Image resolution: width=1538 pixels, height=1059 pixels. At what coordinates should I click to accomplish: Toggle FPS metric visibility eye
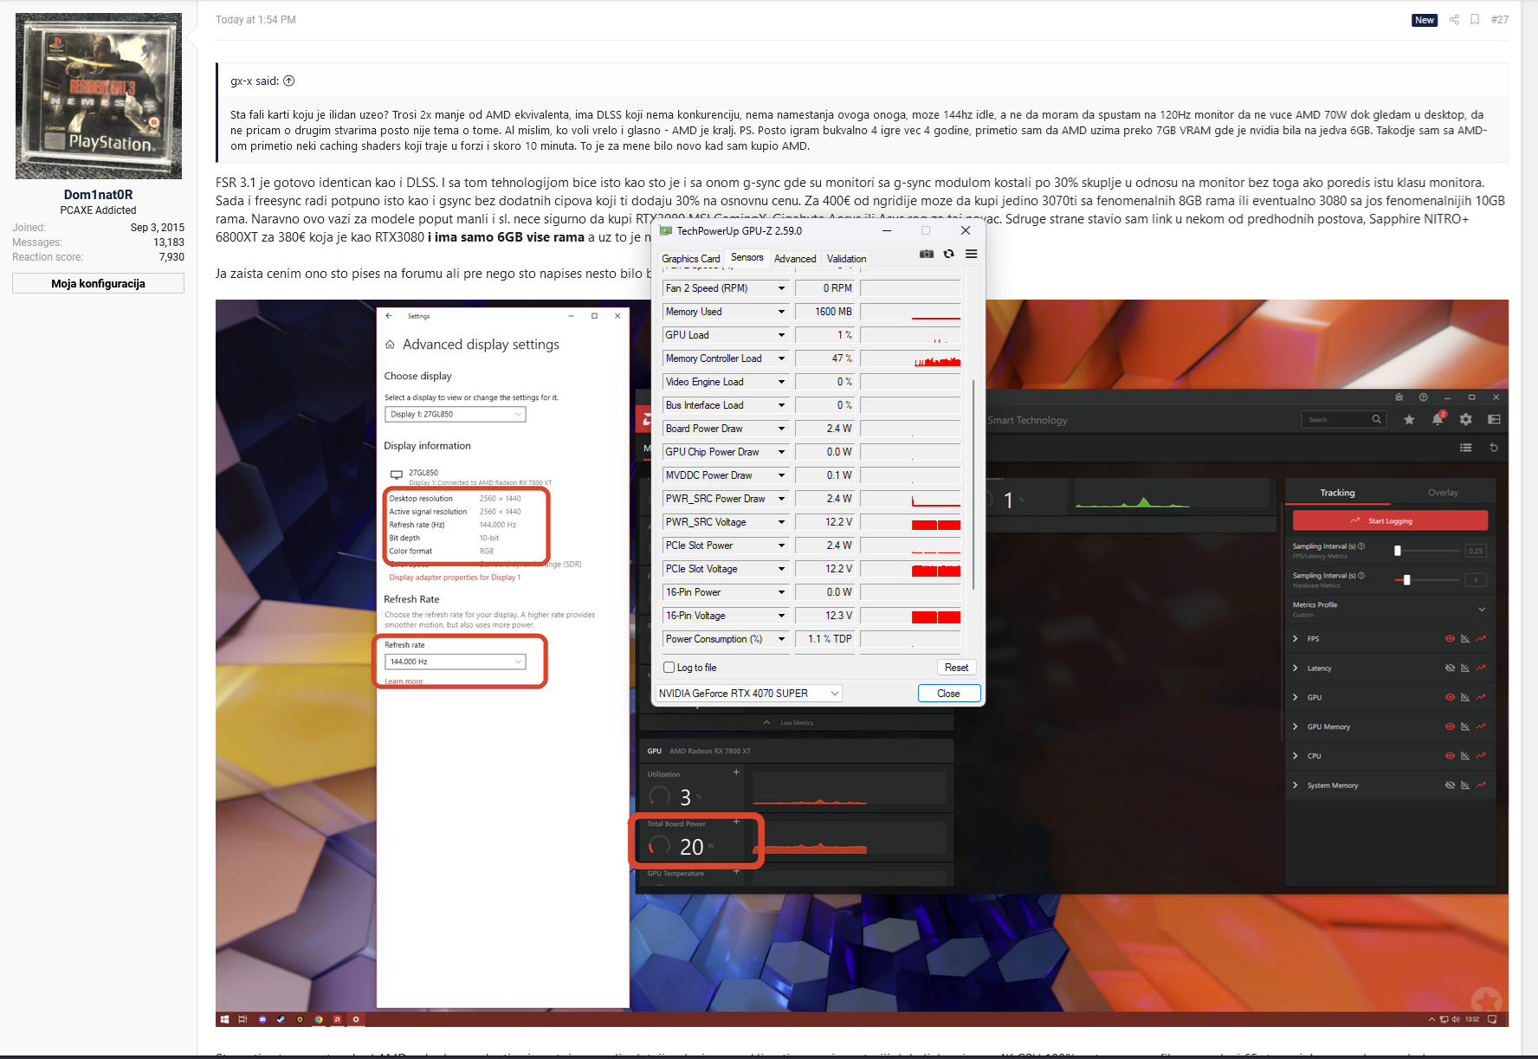(x=1450, y=639)
